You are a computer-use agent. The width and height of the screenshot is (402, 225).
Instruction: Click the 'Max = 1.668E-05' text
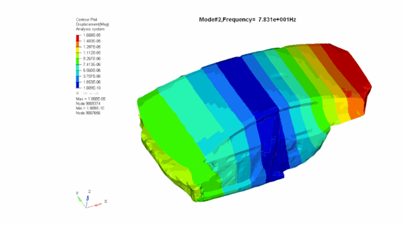pos(90,99)
